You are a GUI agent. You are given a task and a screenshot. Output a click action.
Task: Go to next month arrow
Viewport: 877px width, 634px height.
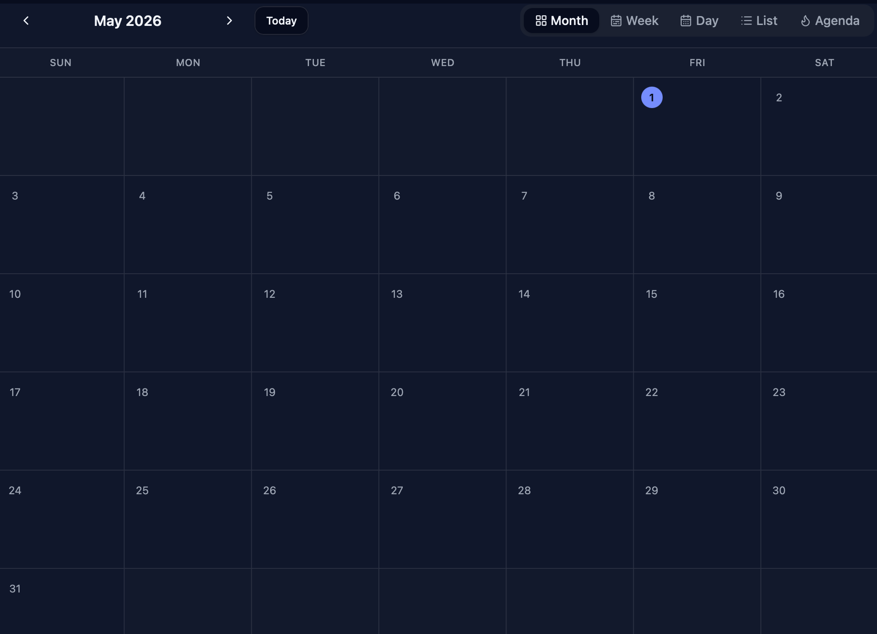point(229,21)
